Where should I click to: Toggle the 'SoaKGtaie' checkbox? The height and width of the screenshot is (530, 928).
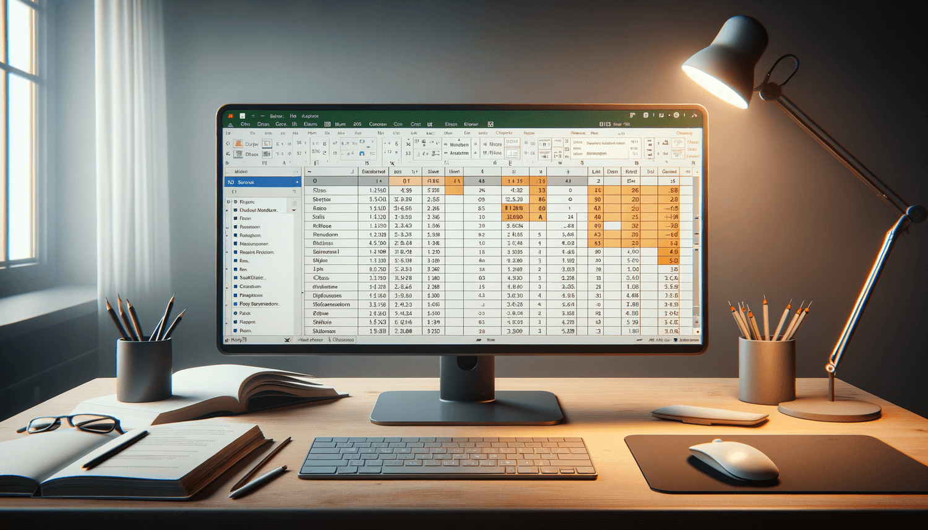236,278
